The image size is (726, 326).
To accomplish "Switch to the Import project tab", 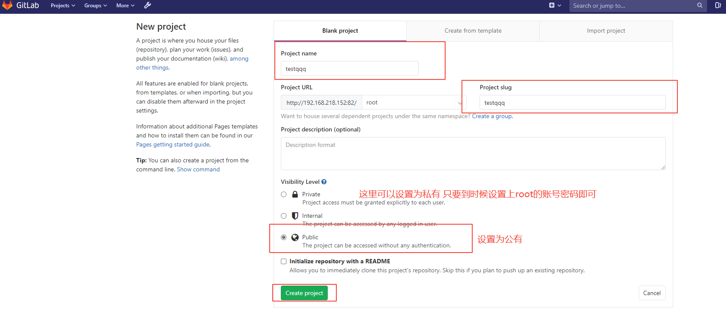I will tap(606, 31).
